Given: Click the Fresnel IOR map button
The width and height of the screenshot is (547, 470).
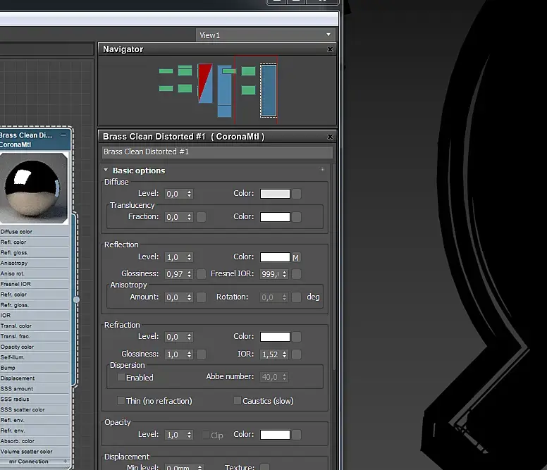Looking at the screenshot, I should [297, 274].
